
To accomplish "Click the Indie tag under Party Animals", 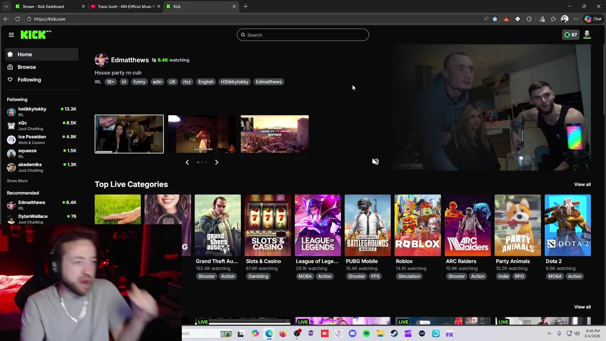I will 503,276.
